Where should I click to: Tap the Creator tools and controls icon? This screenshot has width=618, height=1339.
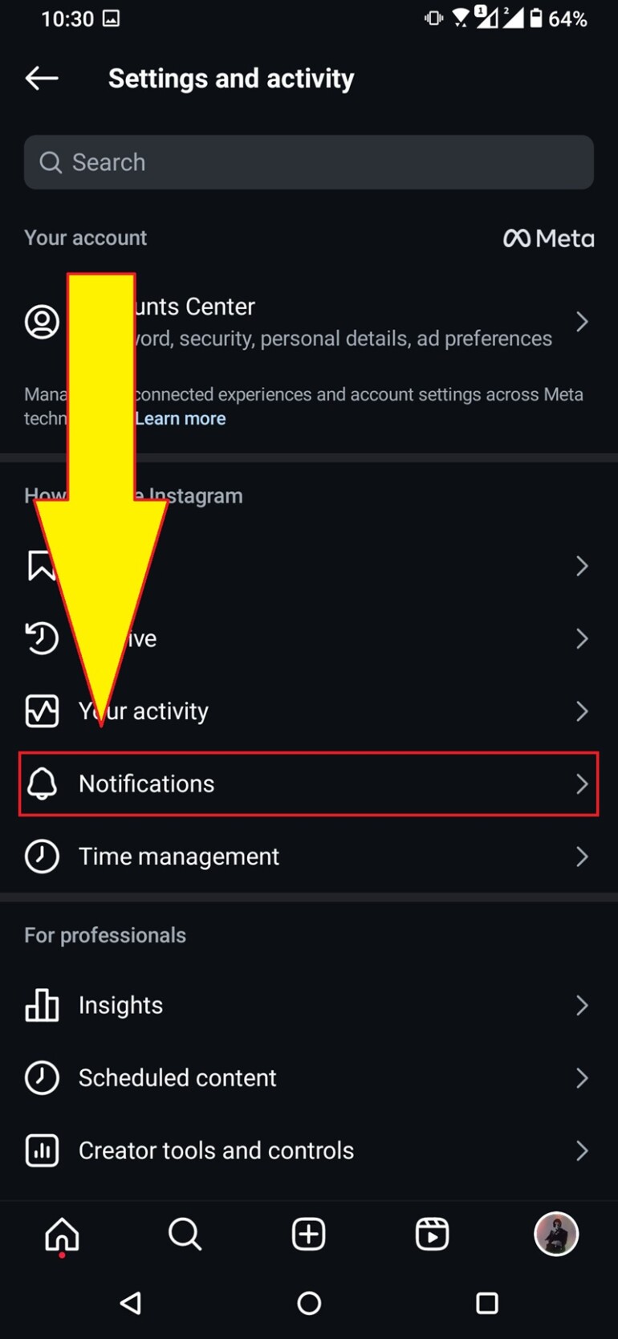point(42,1150)
